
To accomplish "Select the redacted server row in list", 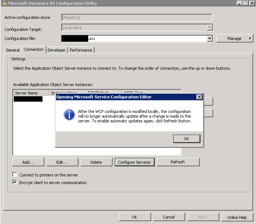I will (x=28, y=99).
